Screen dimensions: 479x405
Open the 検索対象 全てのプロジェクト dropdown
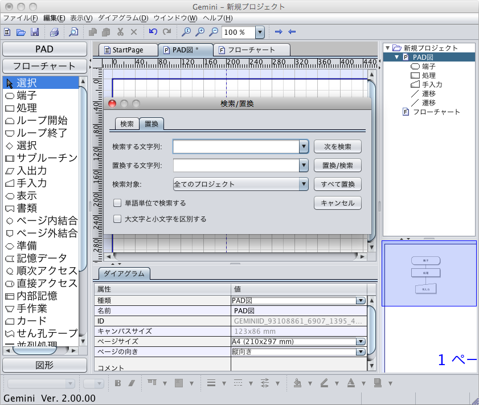[x=241, y=184]
